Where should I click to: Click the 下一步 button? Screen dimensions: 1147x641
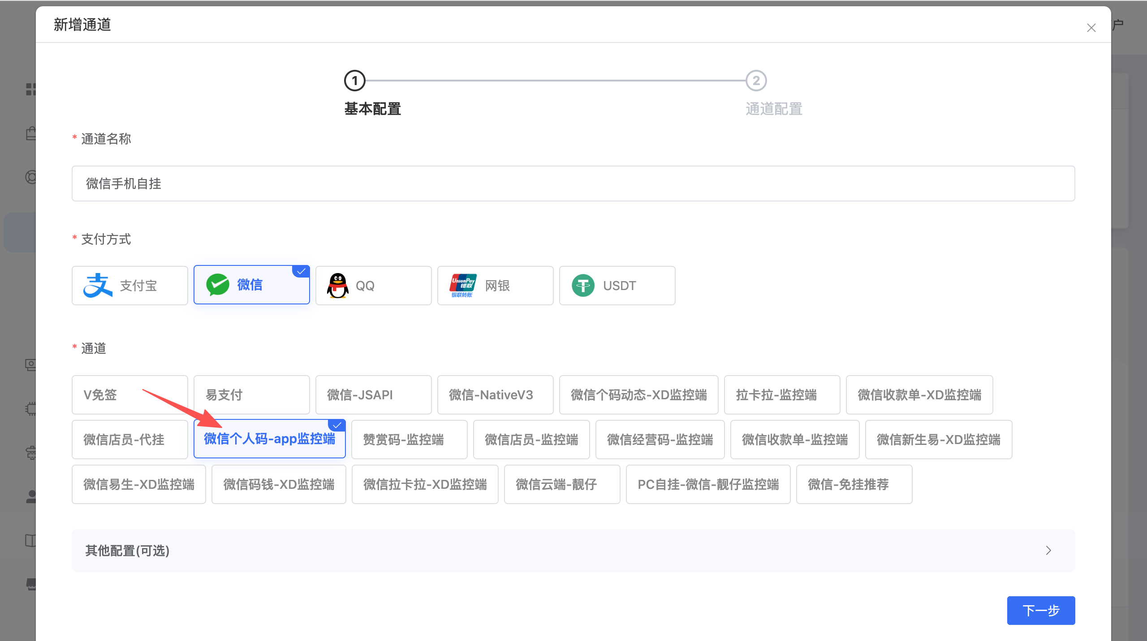1041,611
